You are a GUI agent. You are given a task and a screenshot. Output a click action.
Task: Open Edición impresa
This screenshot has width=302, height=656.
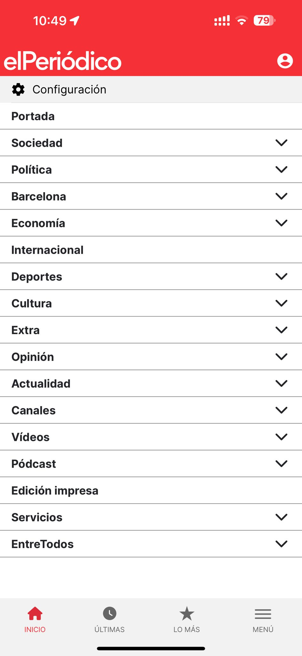(x=55, y=490)
